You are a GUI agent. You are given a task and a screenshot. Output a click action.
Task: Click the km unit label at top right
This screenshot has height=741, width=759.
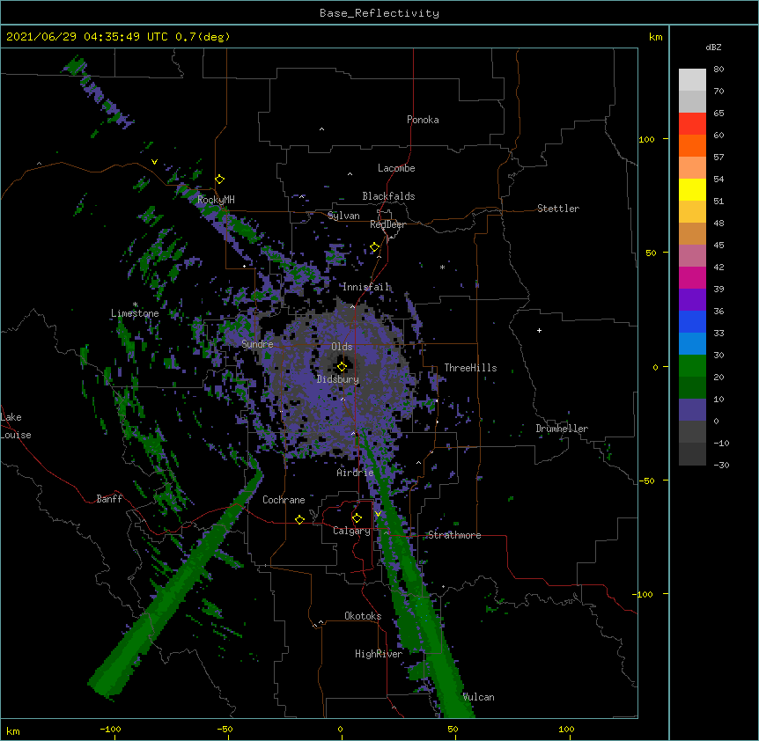655,37
